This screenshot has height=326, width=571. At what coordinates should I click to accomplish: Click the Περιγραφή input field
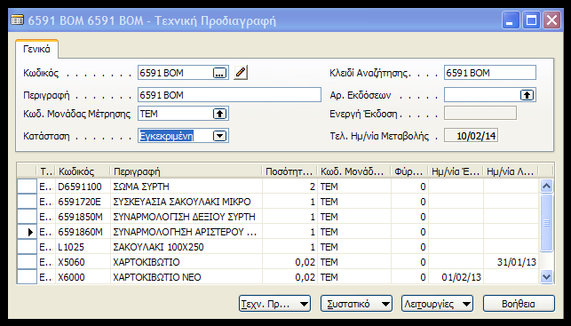229,95
